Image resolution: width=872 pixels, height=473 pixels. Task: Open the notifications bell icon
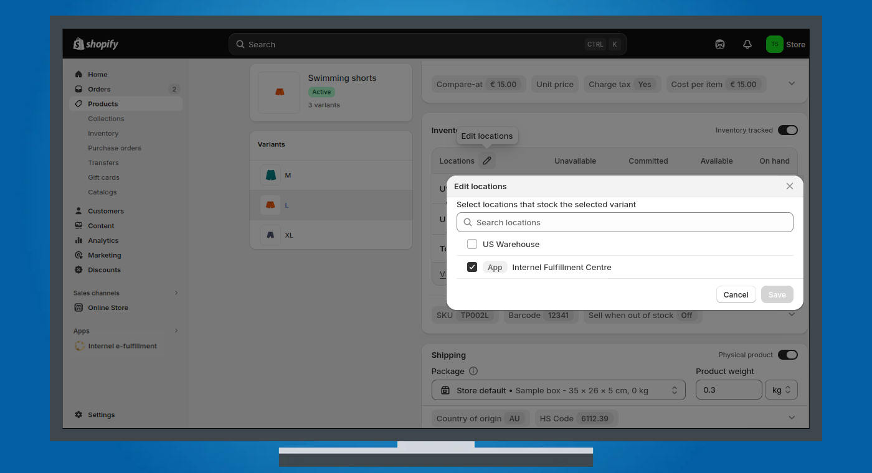[747, 44]
